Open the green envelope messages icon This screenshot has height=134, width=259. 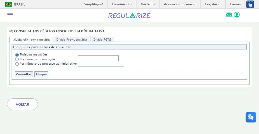tap(229, 15)
